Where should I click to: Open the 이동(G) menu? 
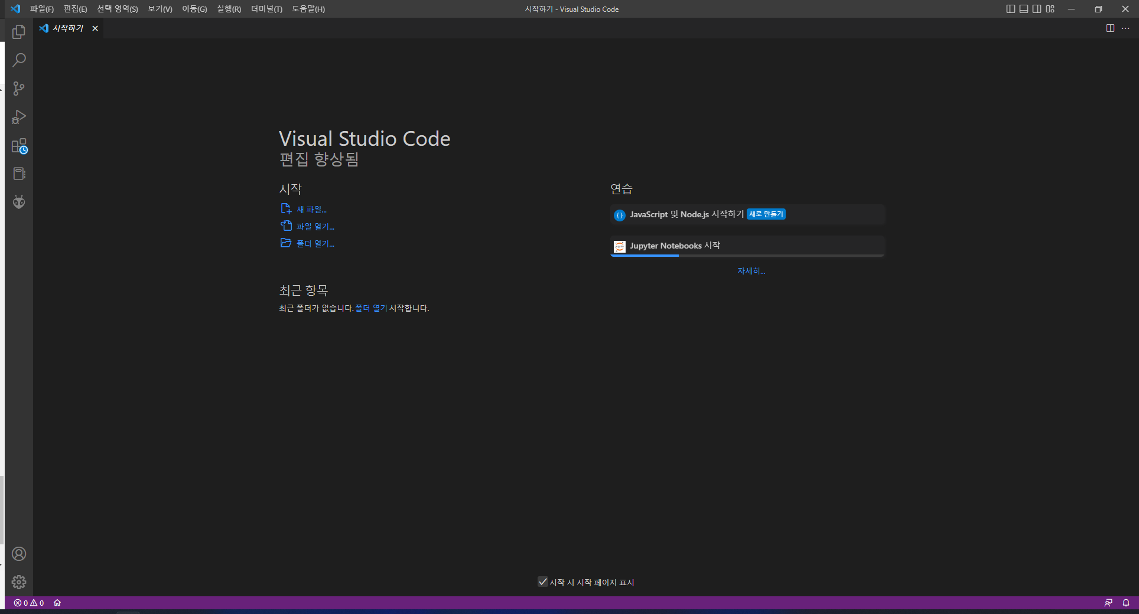point(194,9)
